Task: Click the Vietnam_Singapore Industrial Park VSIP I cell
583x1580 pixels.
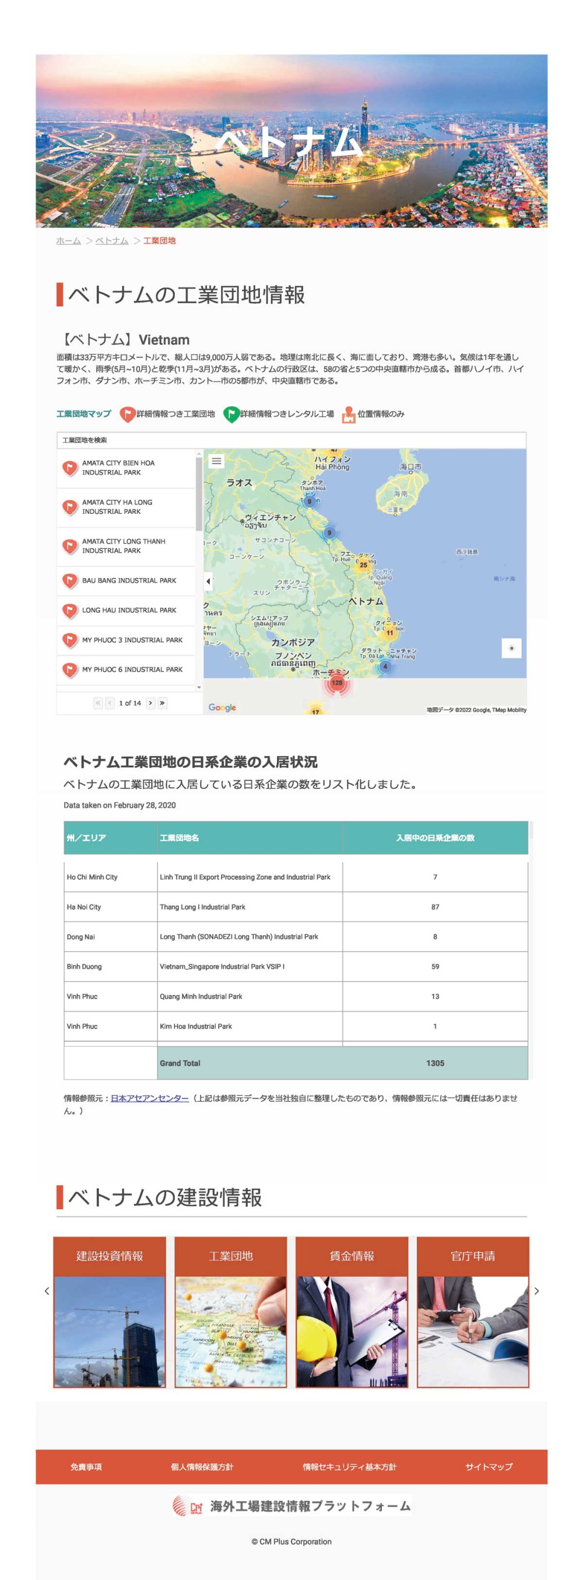Action: point(250,967)
